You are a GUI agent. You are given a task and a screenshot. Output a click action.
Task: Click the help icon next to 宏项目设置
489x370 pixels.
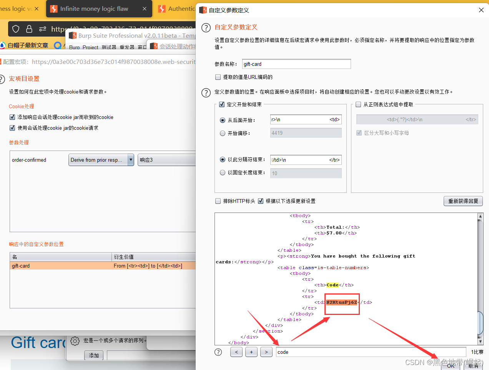[2, 79]
